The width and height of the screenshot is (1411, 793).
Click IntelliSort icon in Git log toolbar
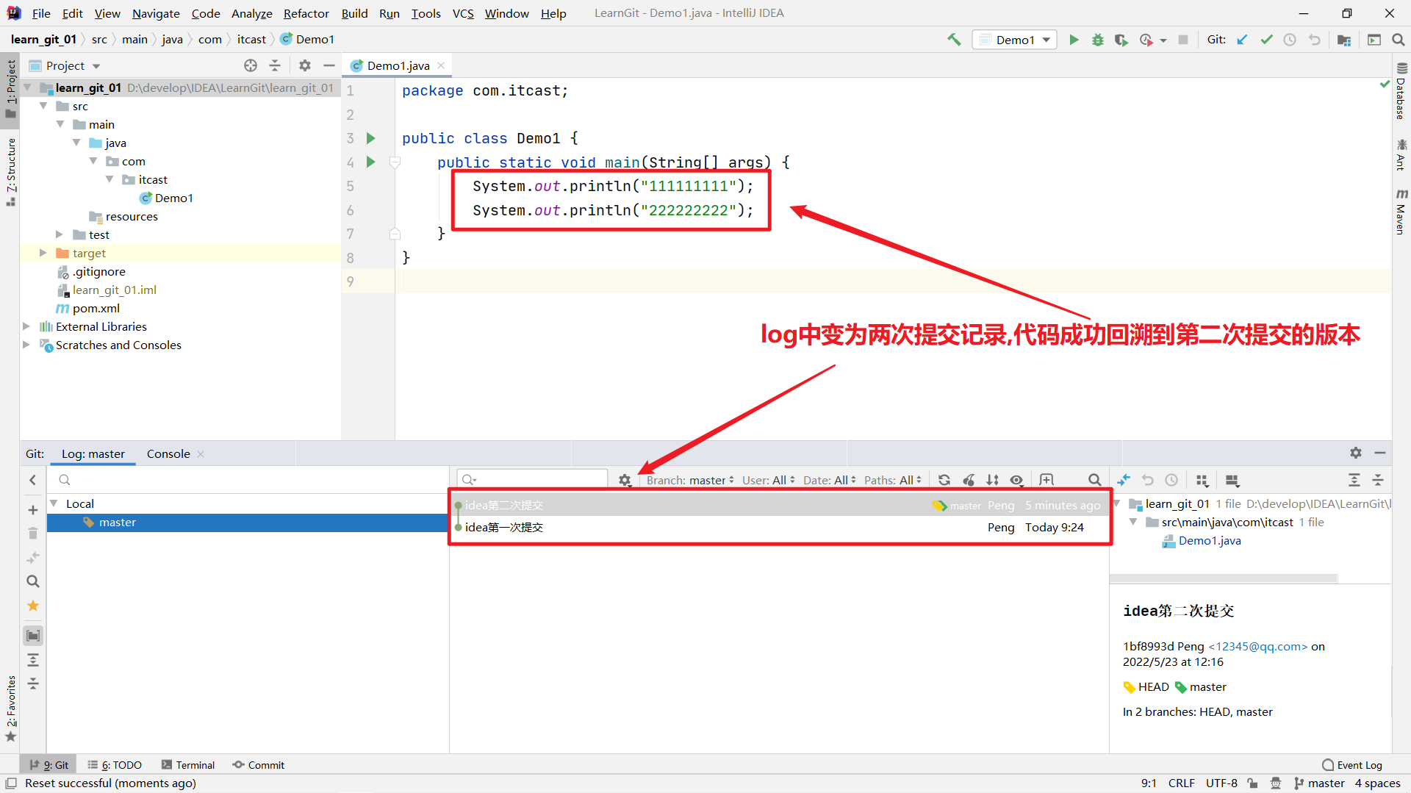coord(992,480)
